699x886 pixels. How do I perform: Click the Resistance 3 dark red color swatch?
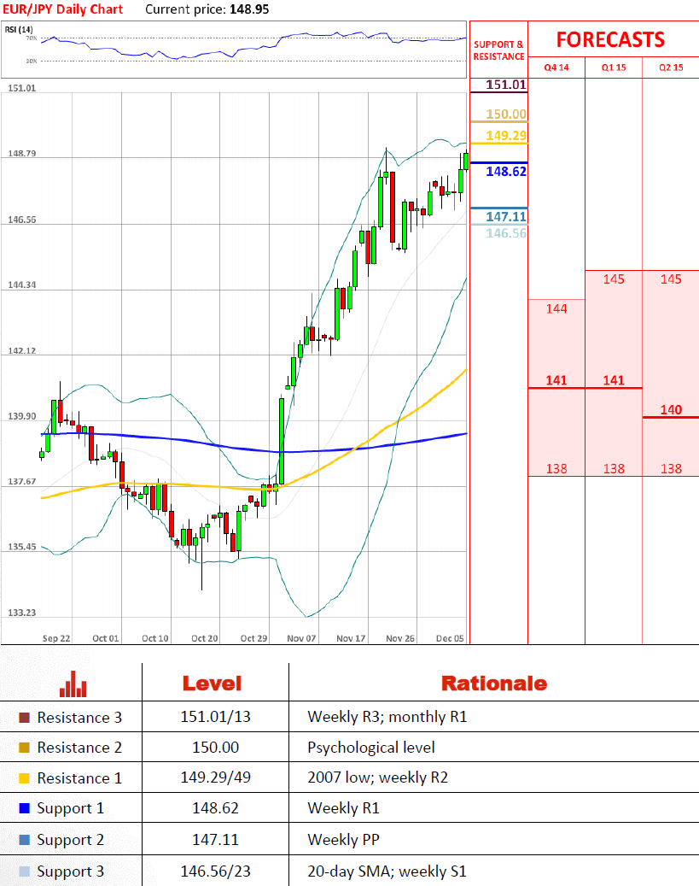[24, 718]
